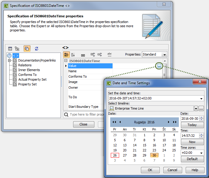Click the ellipsis button in the Value row
This screenshot has width=209, height=178.
point(159,66)
